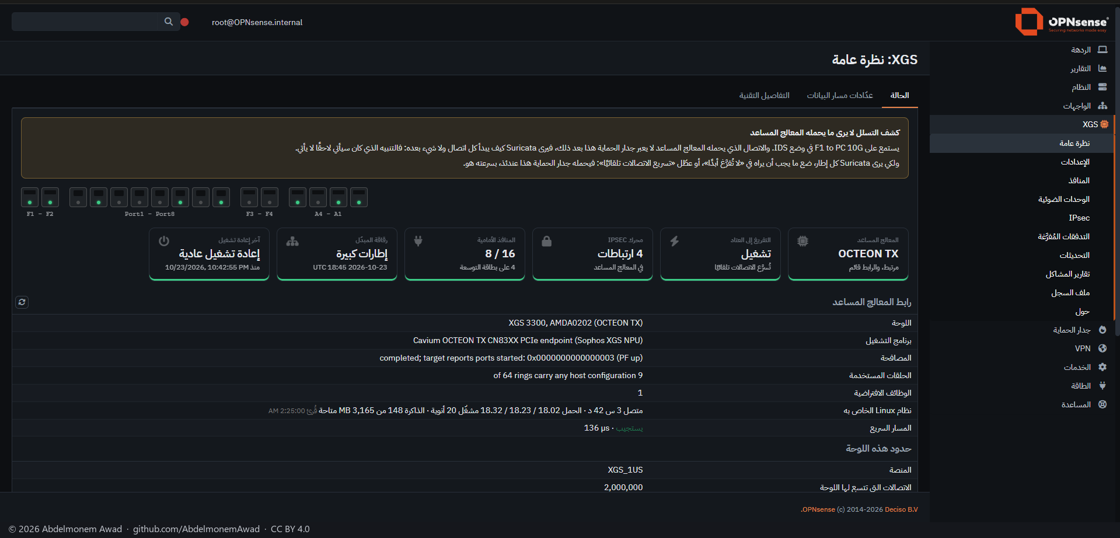
Task: Open IPsec under XGS menu
Action: [1022, 218]
